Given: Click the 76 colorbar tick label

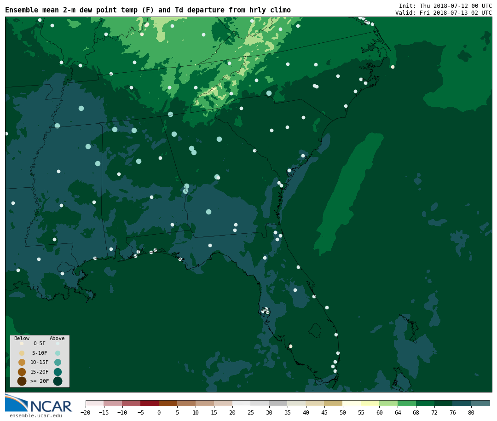Looking at the screenshot, I should click(453, 412).
